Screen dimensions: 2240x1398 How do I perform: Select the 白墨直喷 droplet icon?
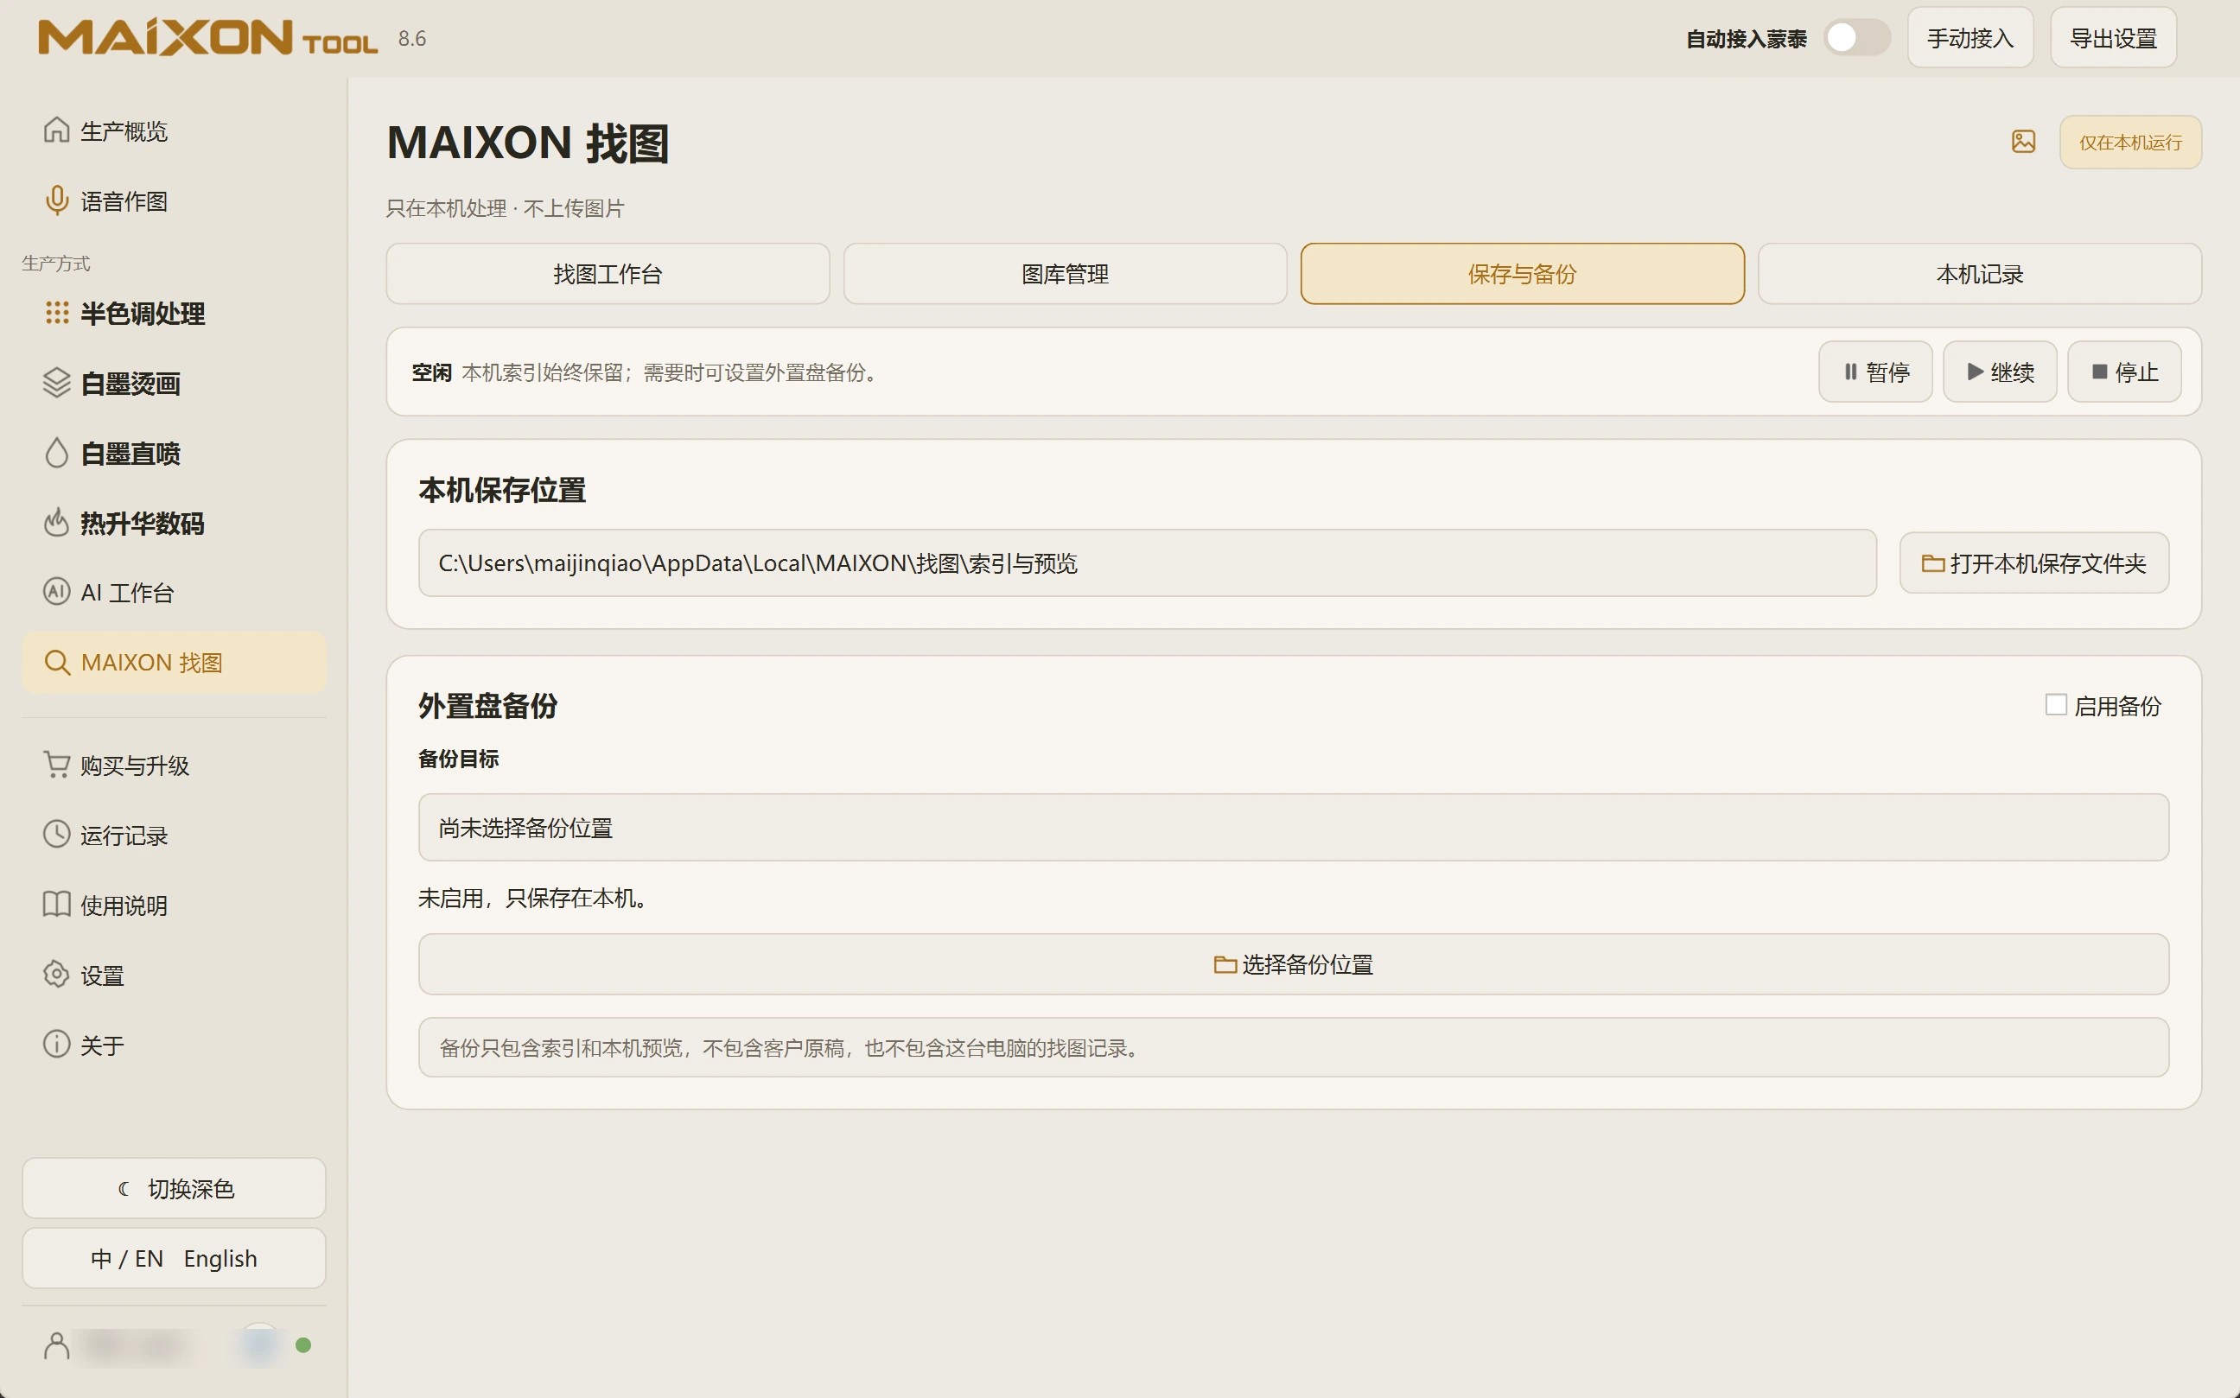[x=56, y=453]
